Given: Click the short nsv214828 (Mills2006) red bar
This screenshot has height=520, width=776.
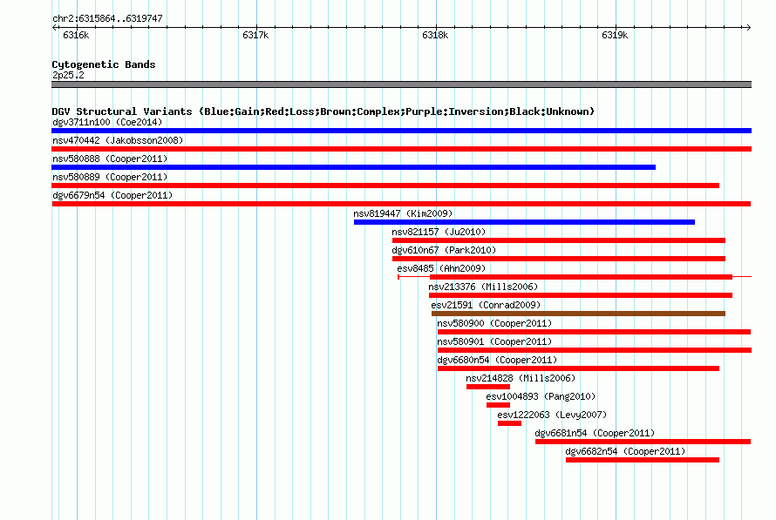Looking at the screenshot, I should click(x=488, y=387).
